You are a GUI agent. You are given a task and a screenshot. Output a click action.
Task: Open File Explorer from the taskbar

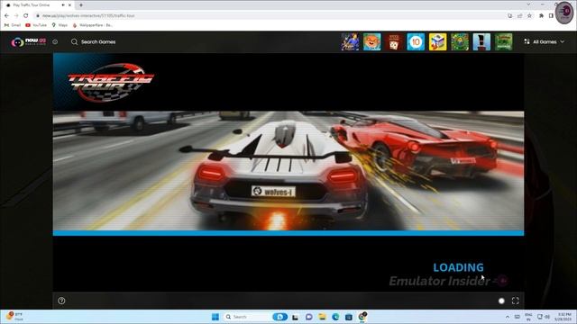[x=322, y=317]
